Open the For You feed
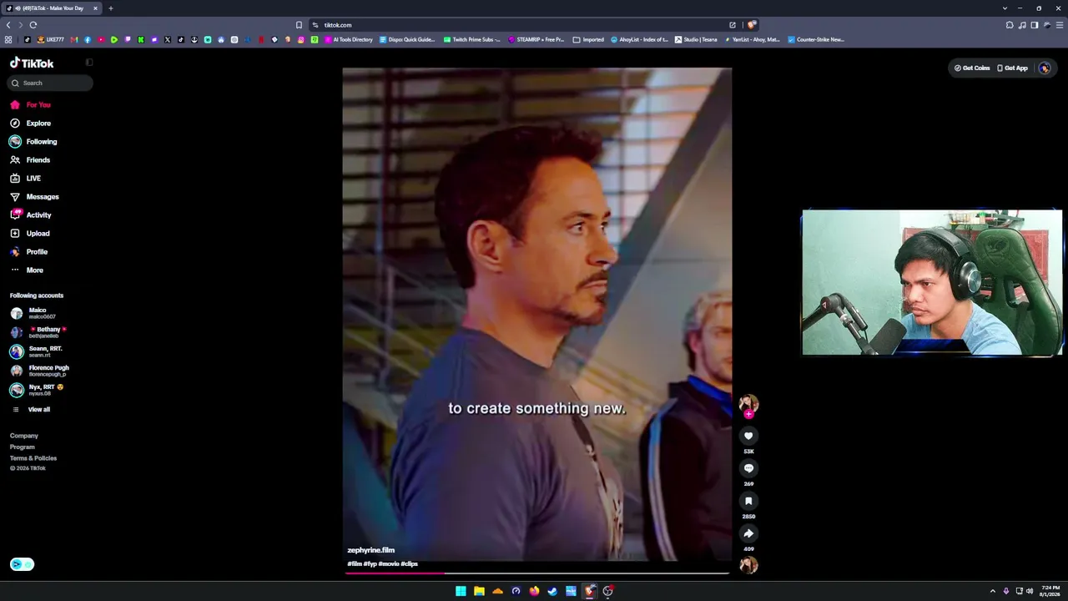Viewport: 1068px width, 601px height. tap(30, 105)
